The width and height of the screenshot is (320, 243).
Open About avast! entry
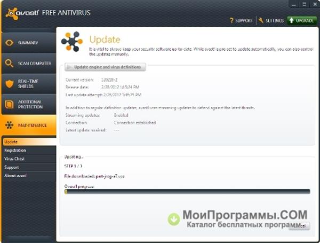pyautogui.click(x=15, y=176)
